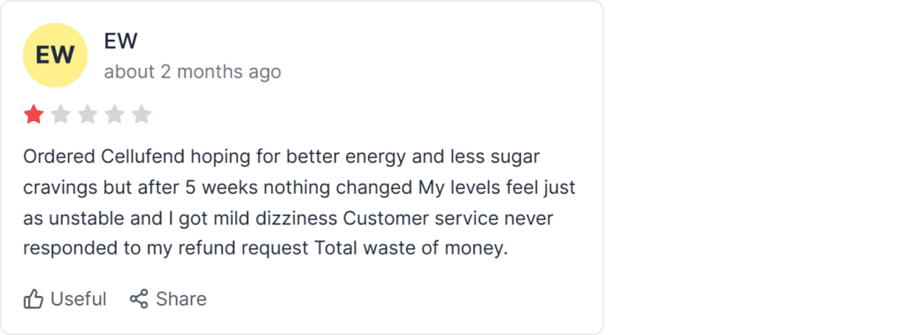The height and width of the screenshot is (335, 906).
Task: Click the 'Ordered' first word of review
Action: tap(59, 156)
